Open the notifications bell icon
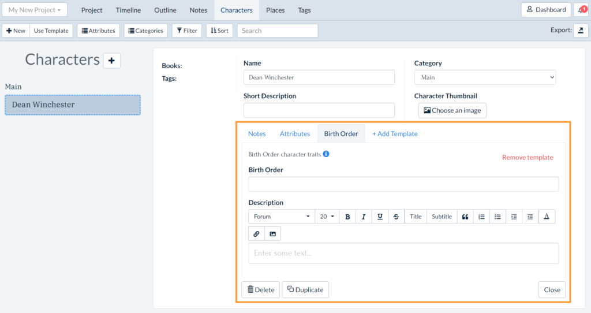The height and width of the screenshot is (313, 591). pos(582,10)
